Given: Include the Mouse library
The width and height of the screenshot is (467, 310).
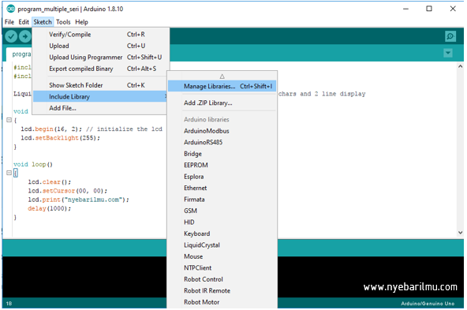Looking at the screenshot, I should coord(222,256).
